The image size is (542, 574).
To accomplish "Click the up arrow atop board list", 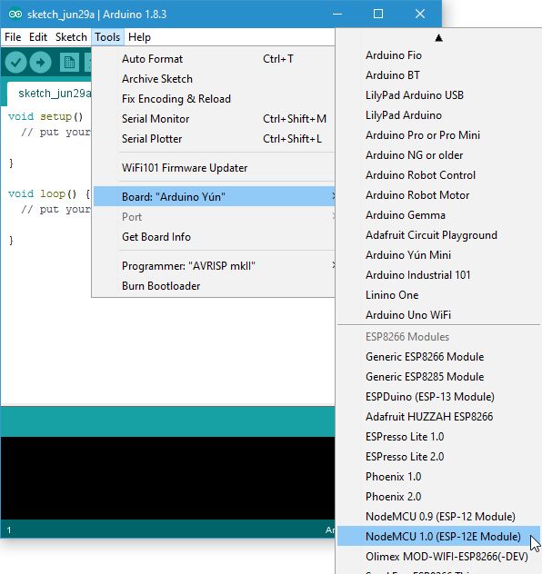I will pos(438,38).
